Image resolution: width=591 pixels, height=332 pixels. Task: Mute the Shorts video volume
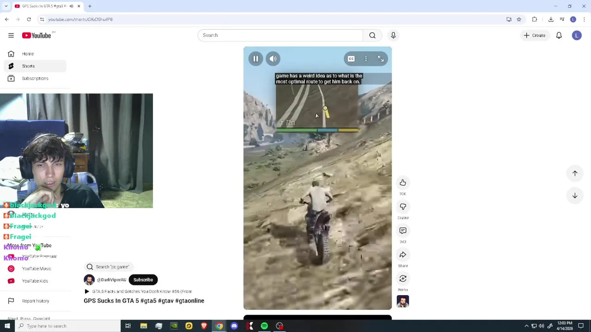(273, 59)
